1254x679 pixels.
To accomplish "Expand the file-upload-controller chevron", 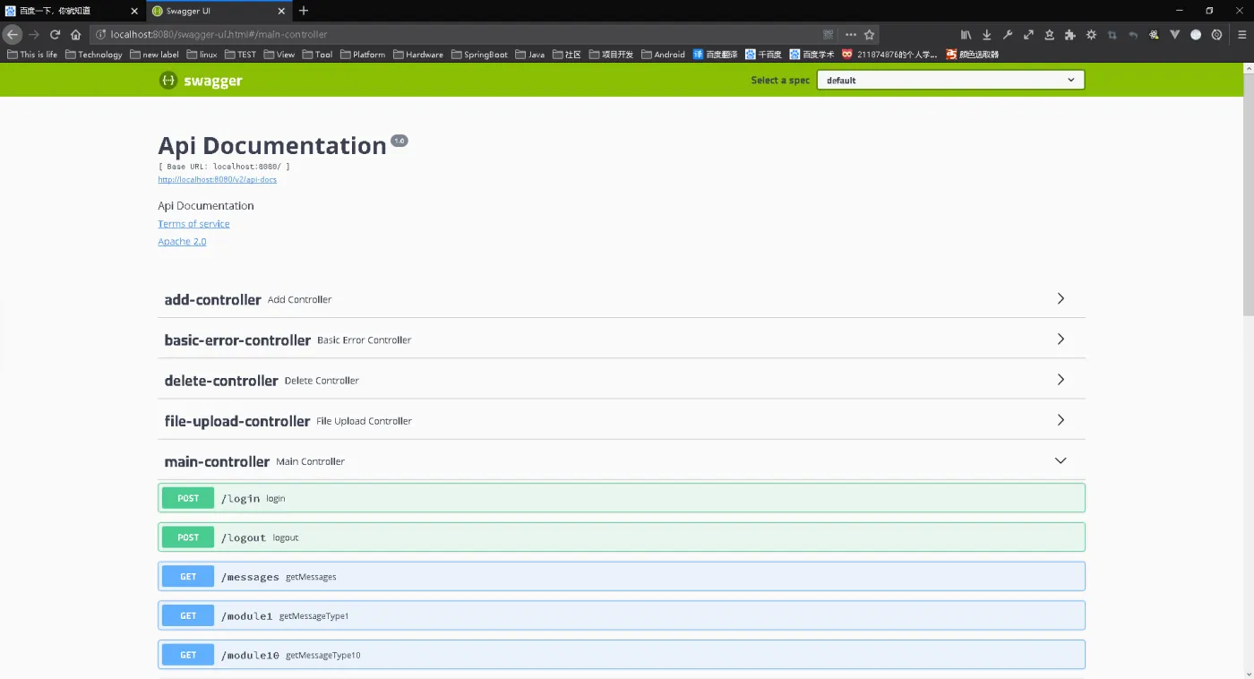I will tap(1061, 420).
